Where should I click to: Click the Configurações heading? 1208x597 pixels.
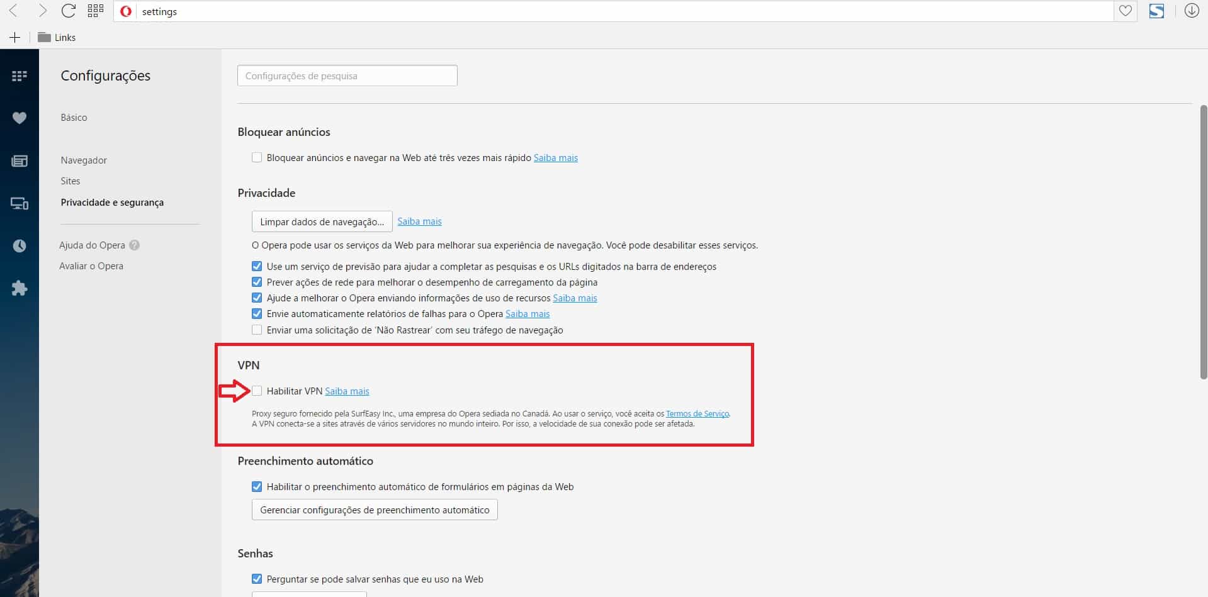pos(106,75)
